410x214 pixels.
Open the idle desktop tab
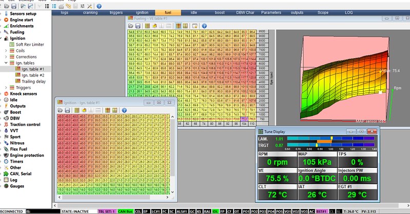pyautogui.click(x=194, y=12)
